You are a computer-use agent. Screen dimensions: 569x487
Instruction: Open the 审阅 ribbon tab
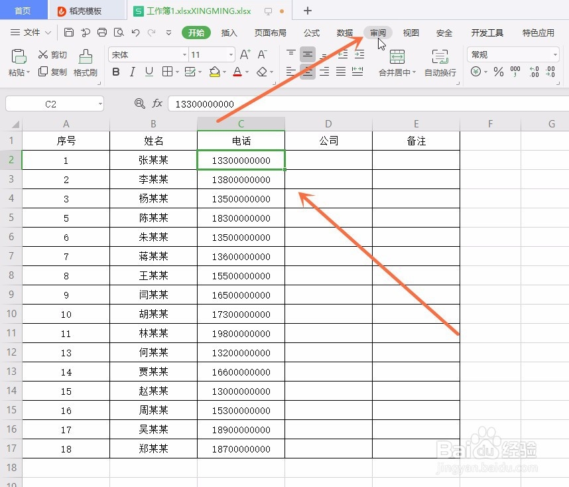point(378,32)
